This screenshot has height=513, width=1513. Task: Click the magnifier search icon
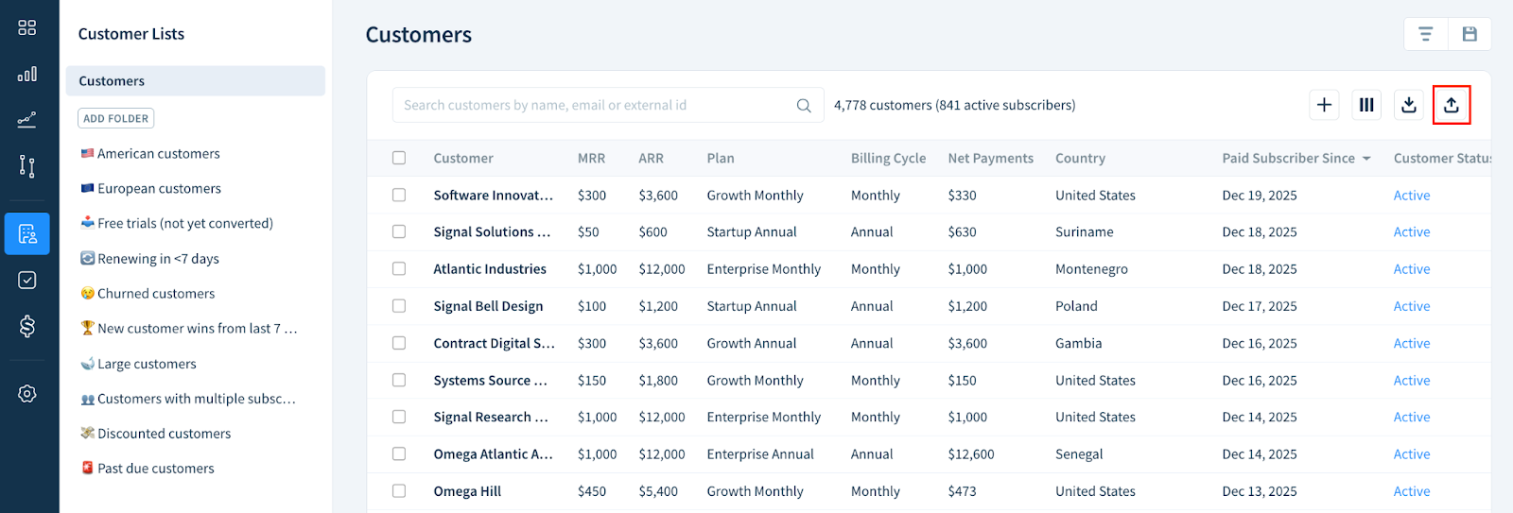pos(804,105)
